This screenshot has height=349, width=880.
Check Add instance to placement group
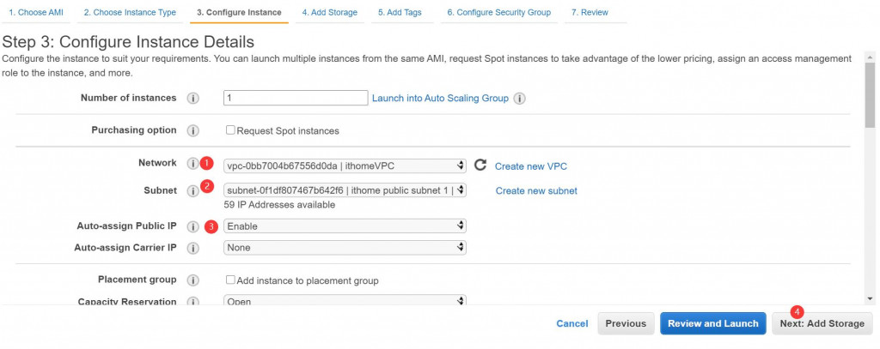click(x=230, y=280)
